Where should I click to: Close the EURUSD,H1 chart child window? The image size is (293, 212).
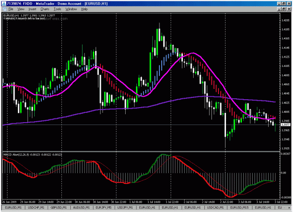click(x=289, y=9)
